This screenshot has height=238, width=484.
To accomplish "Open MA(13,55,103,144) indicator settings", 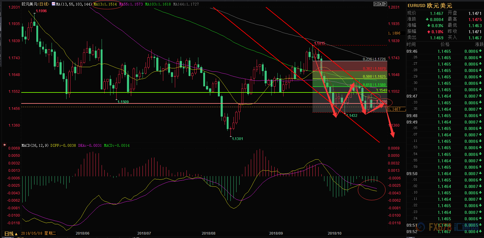I will click(x=74, y=4).
